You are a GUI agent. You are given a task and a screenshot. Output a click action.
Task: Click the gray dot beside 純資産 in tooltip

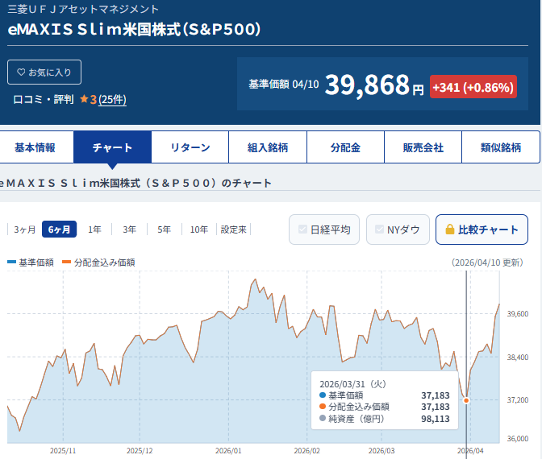pos(323,418)
